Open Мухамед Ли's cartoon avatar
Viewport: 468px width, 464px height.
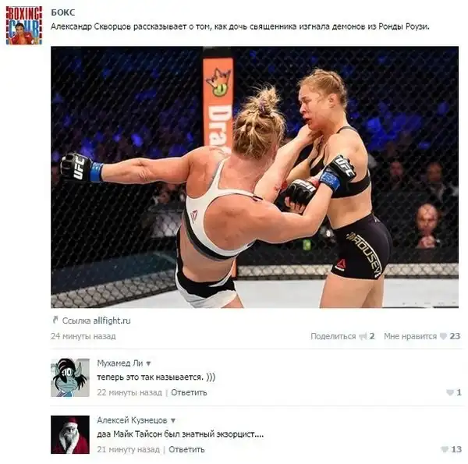coord(70,377)
